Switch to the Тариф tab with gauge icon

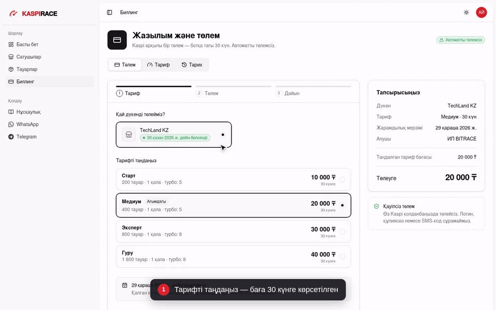click(159, 65)
